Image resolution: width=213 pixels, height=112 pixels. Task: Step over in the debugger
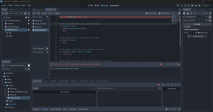click(x=171, y=85)
